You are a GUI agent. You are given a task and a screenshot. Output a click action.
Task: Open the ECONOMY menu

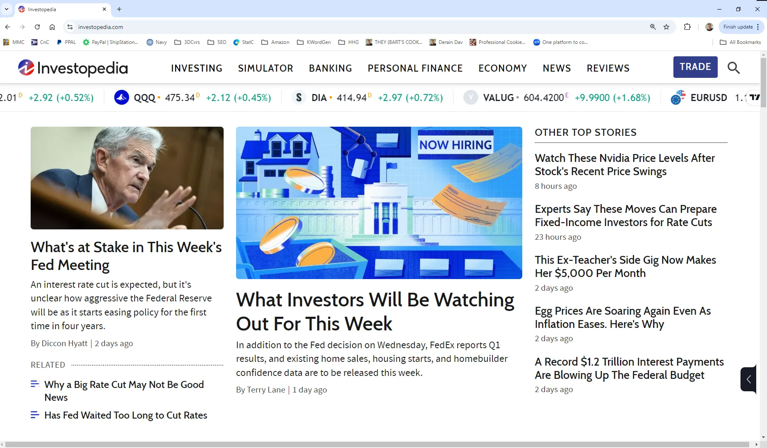pyautogui.click(x=503, y=68)
